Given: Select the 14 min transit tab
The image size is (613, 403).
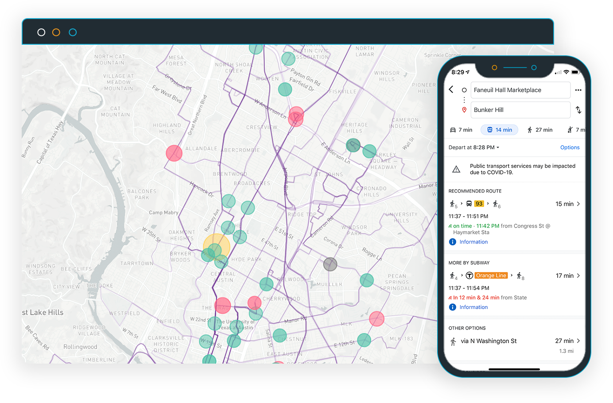Looking at the screenshot, I should [499, 129].
